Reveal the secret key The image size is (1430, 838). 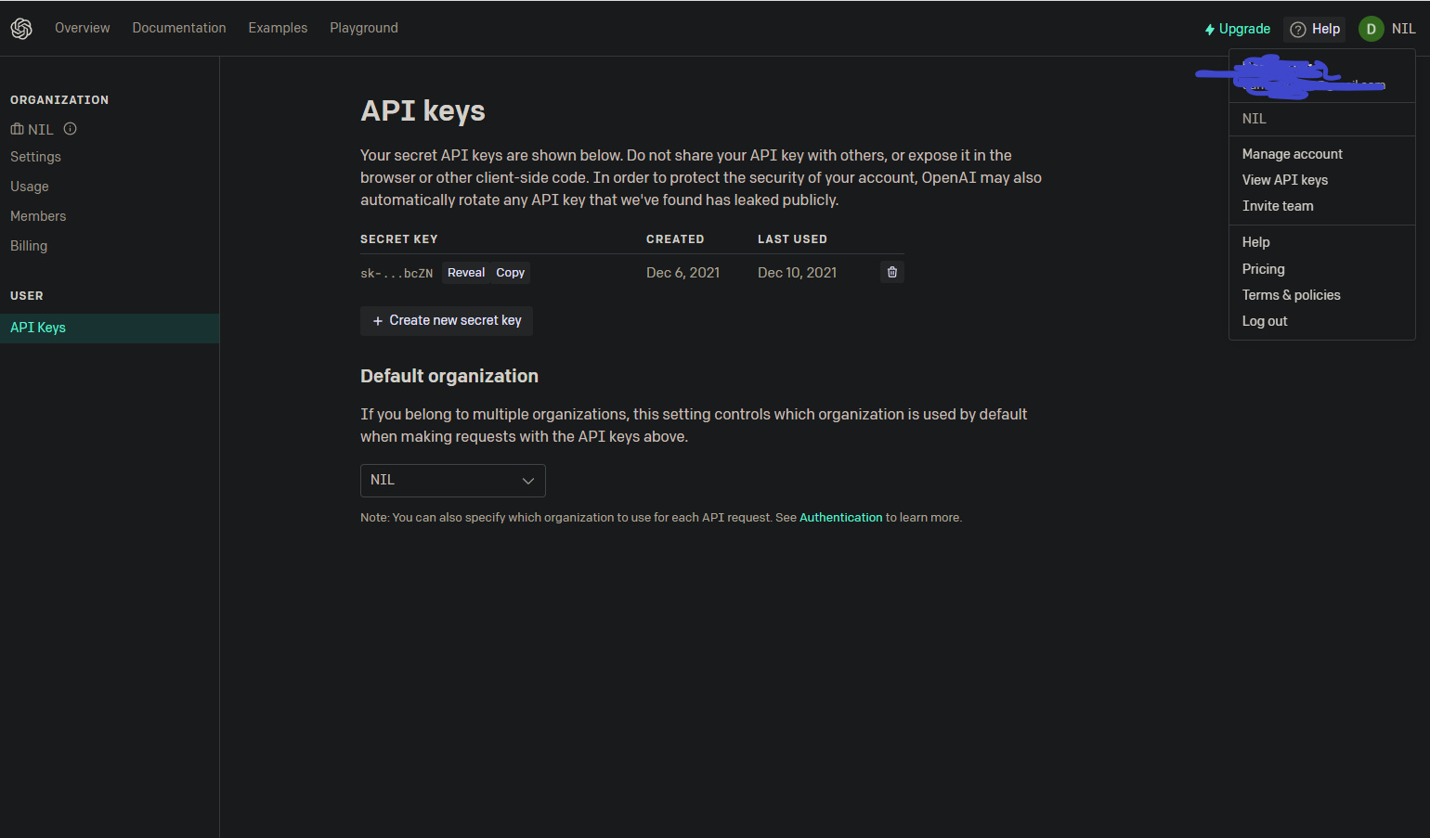coord(466,273)
